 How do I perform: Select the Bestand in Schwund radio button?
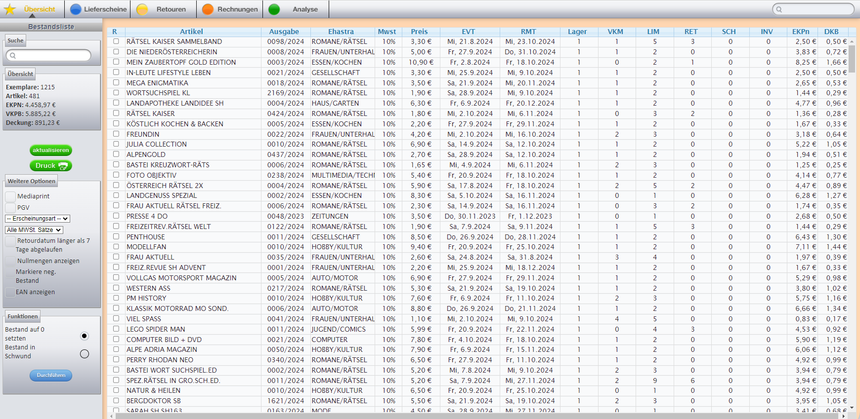point(85,354)
